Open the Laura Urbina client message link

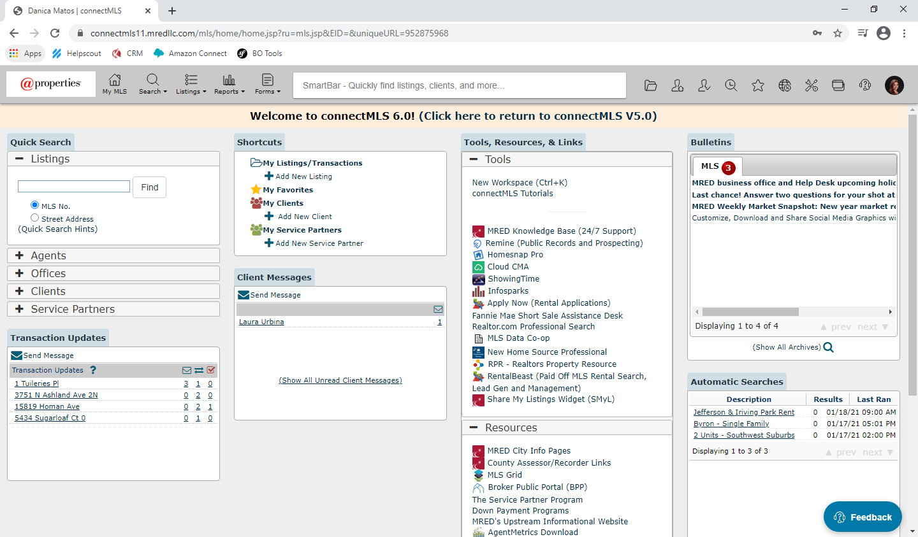(261, 322)
